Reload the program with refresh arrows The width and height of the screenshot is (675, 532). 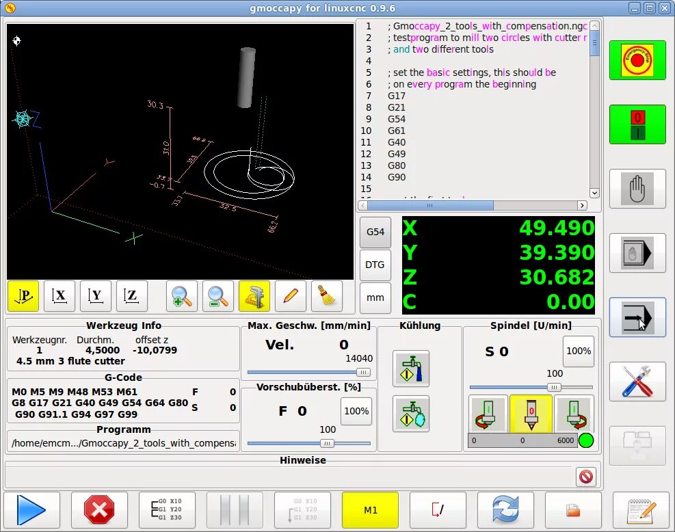coord(505,510)
